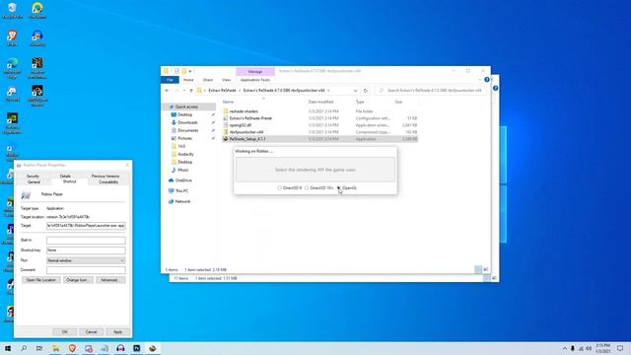Click Open File Location button
This screenshot has width=631, height=355.
(41, 280)
